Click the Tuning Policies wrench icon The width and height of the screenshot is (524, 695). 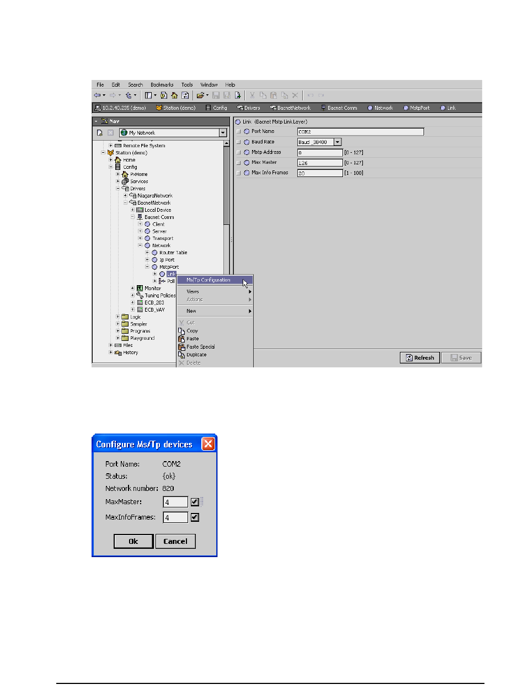coord(140,295)
